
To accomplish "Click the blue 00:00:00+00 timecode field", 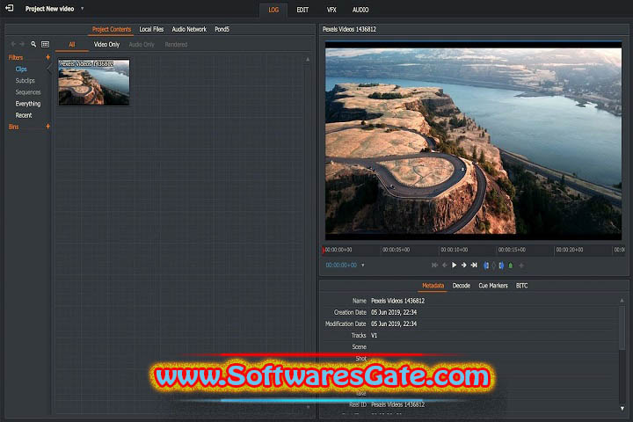I will (x=341, y=266).
